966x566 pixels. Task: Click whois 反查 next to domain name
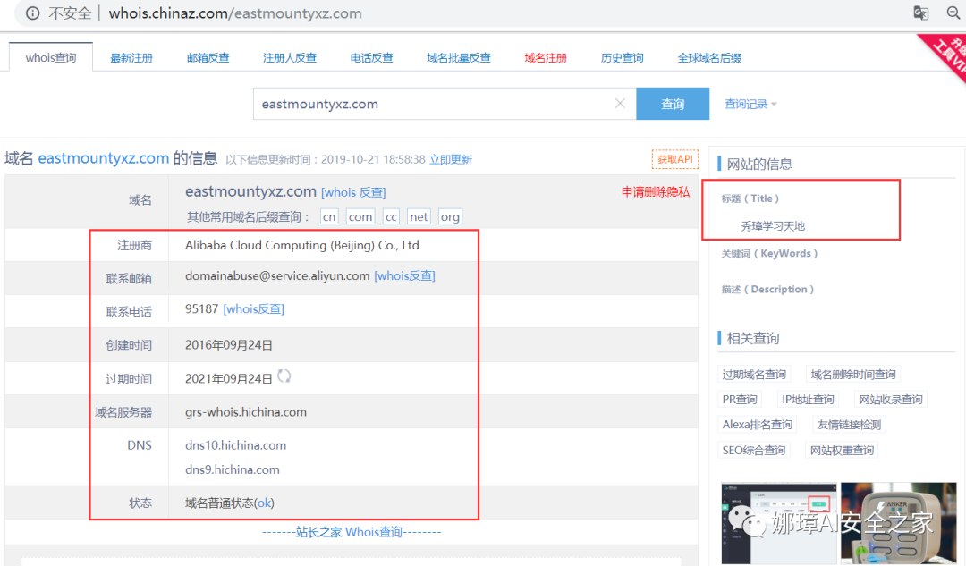[x=353, y=192]
